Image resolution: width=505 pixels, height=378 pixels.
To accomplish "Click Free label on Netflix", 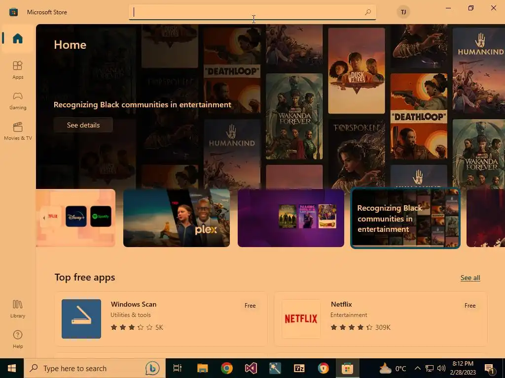I will 470,306.
